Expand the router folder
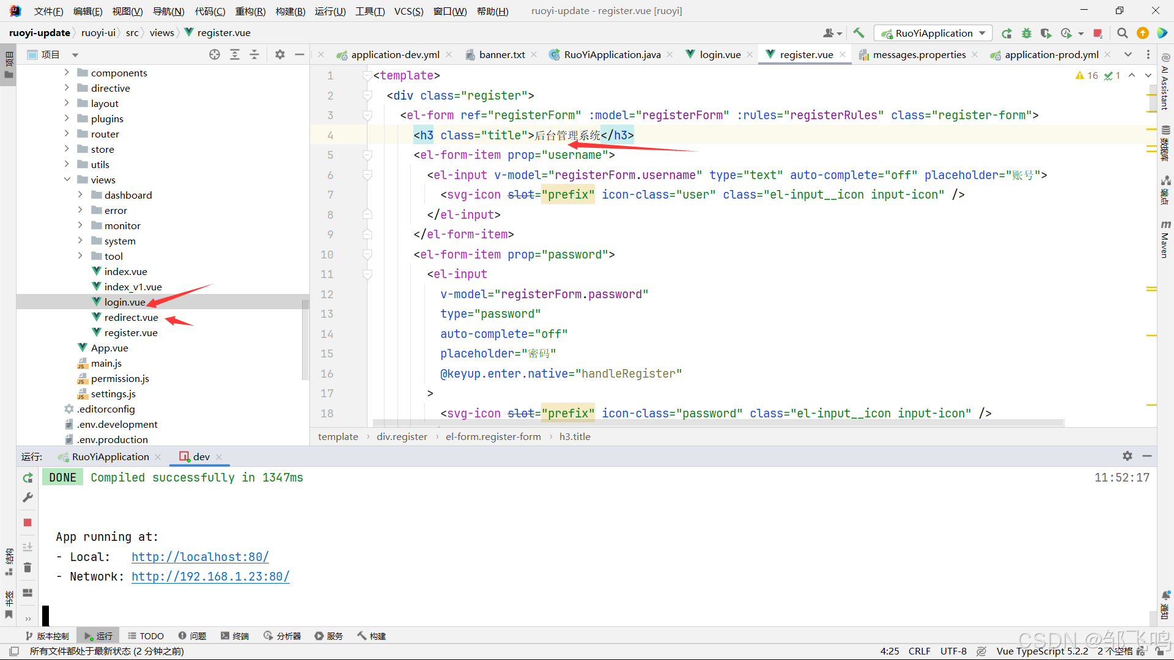 click(67, 134)
